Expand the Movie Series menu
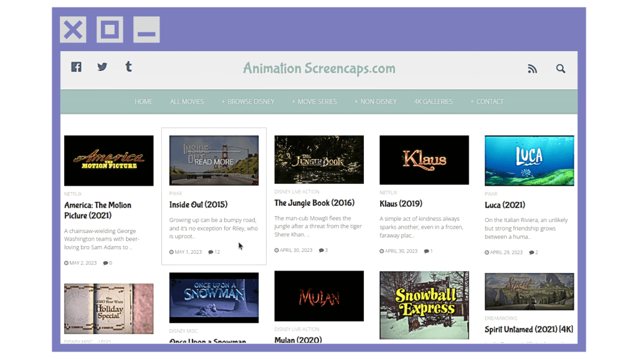The image size is (638, 359). pos(314,102)
